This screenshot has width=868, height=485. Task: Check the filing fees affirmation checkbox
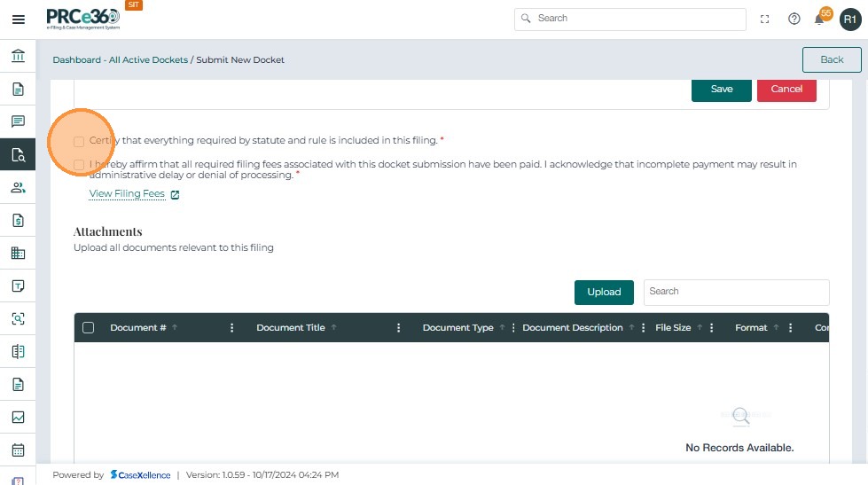coord(80,165)
